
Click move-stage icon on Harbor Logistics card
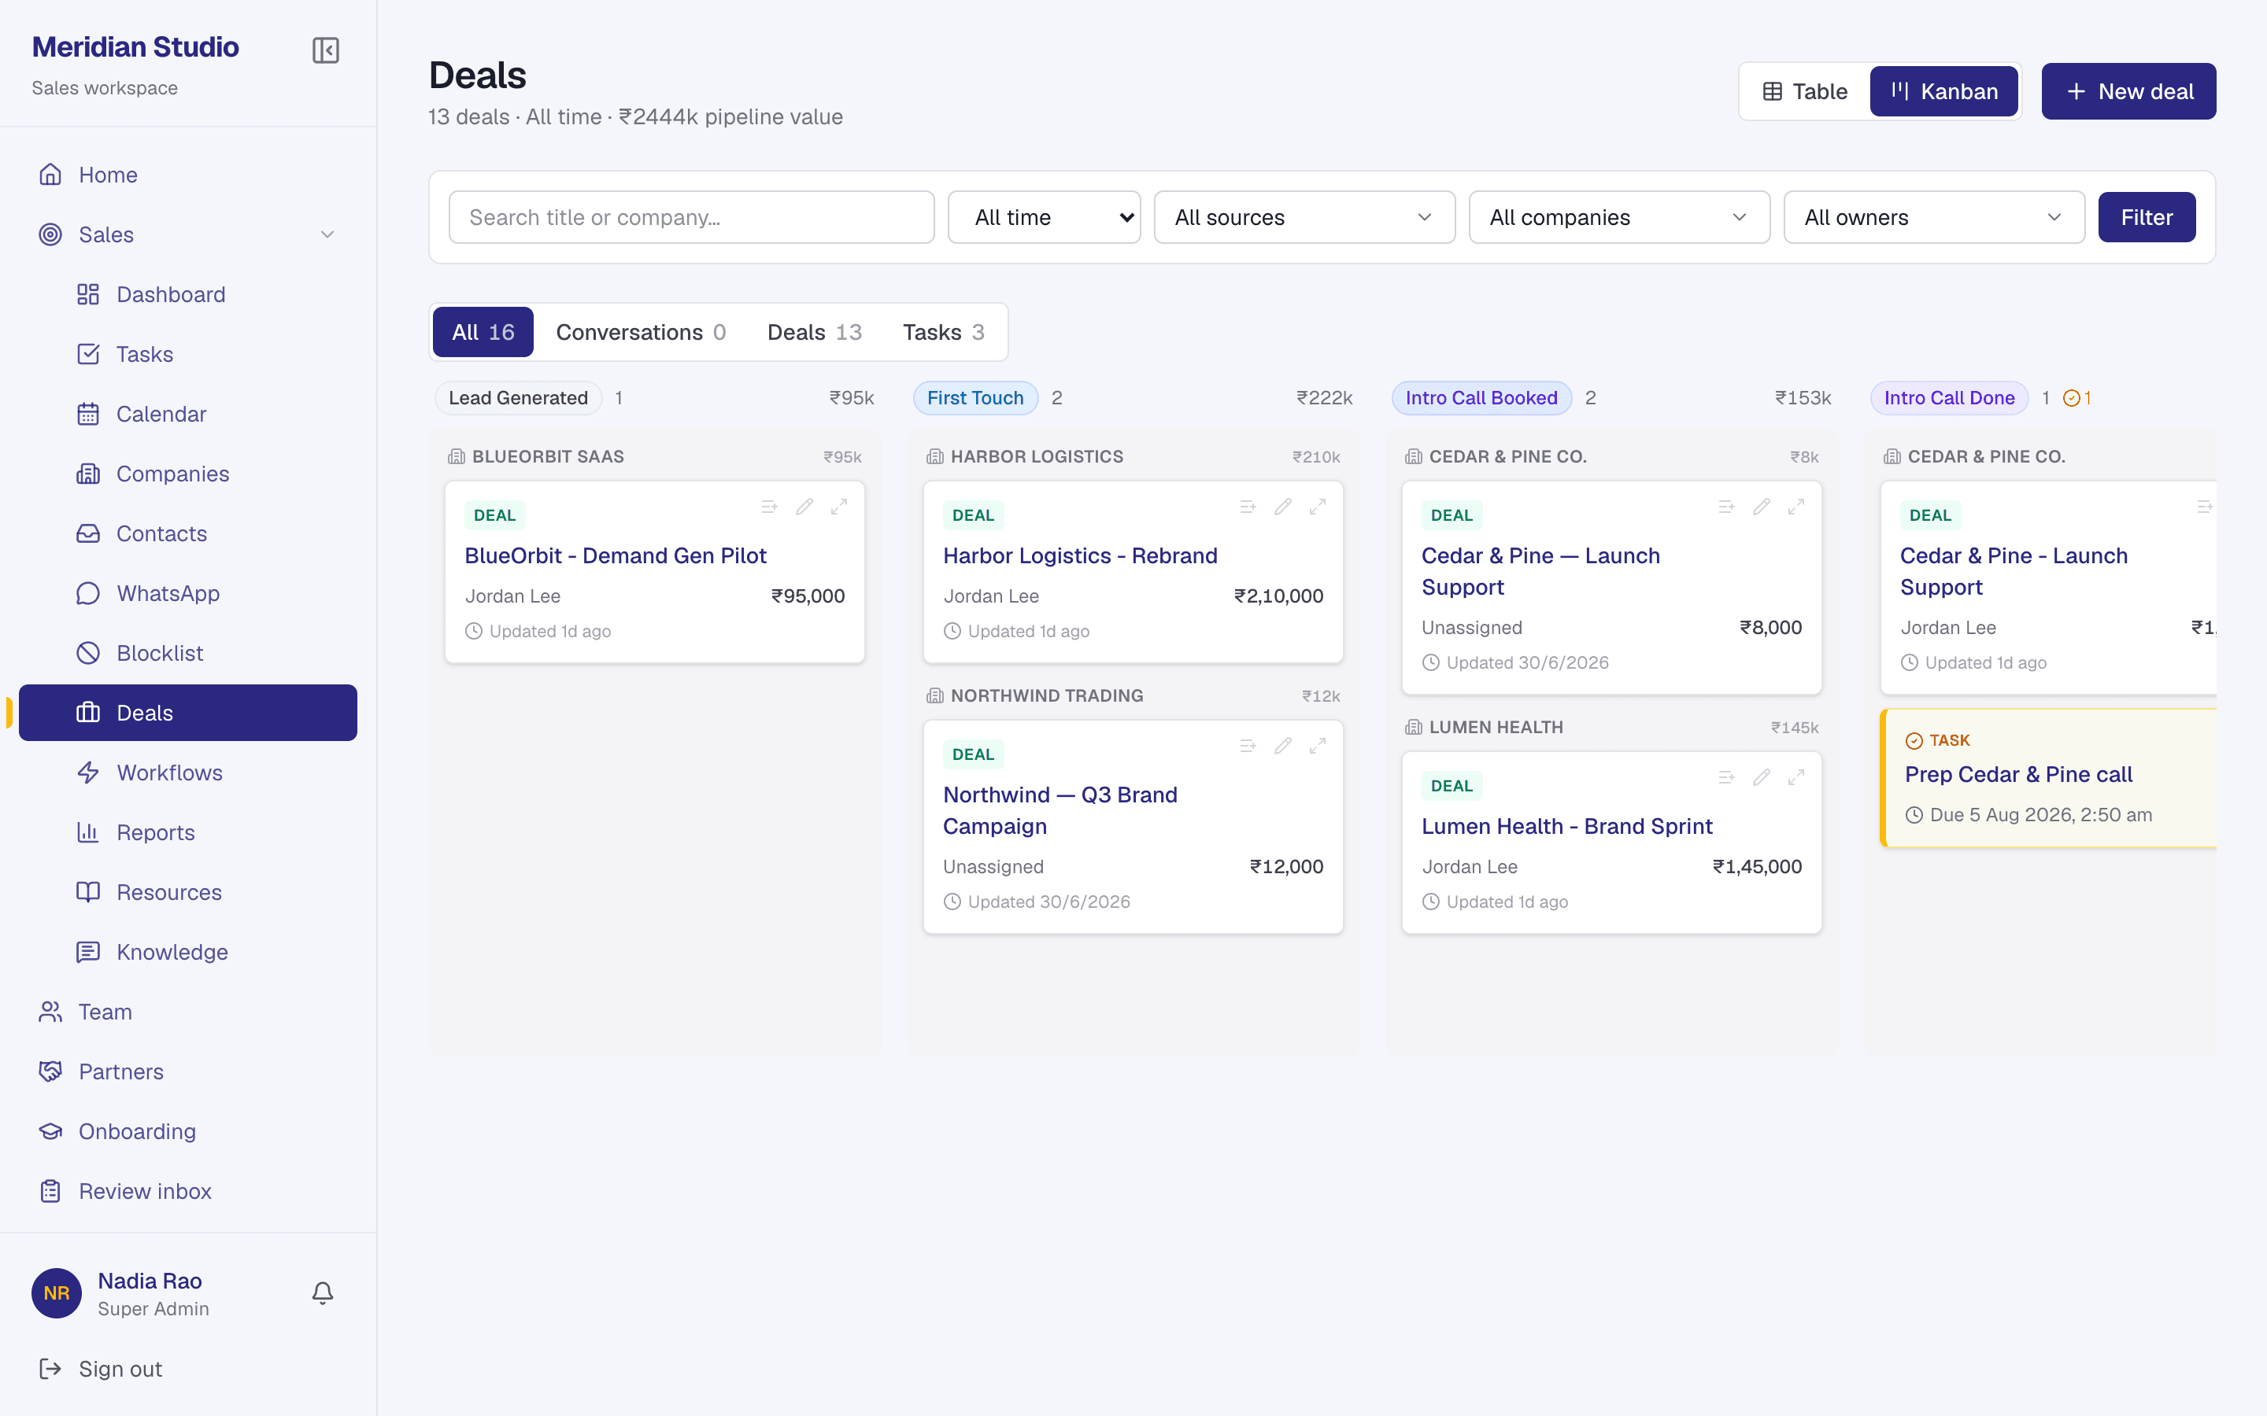1247,507
